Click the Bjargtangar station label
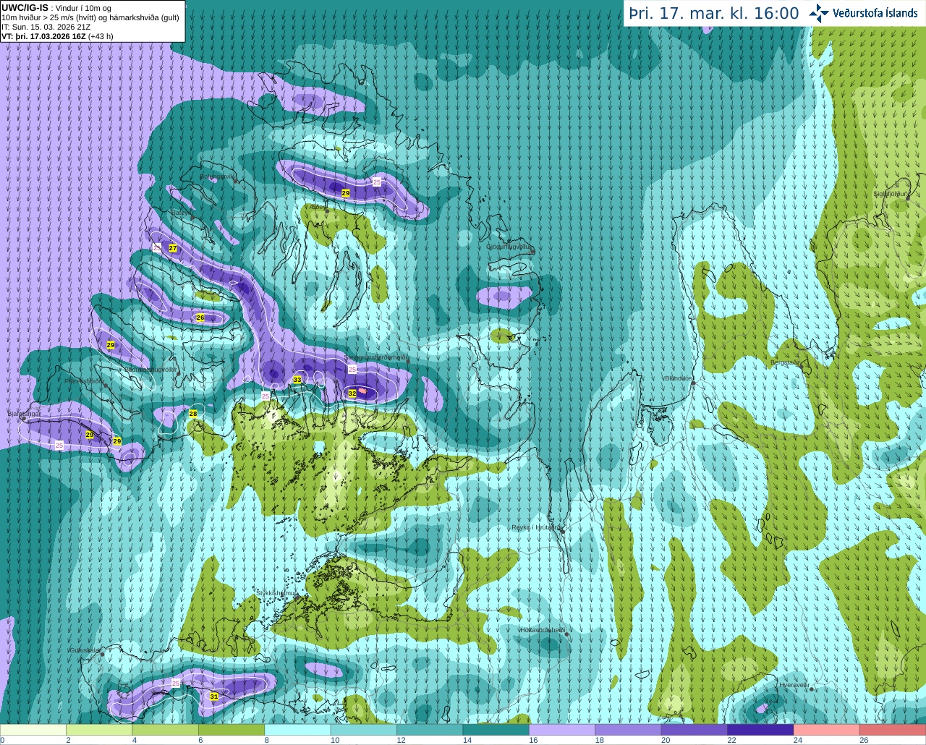Viewport: 926px width, 745px height. [24, 414]
